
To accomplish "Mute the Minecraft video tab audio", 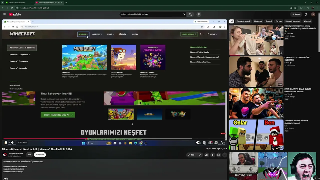I will click(59, 2).
